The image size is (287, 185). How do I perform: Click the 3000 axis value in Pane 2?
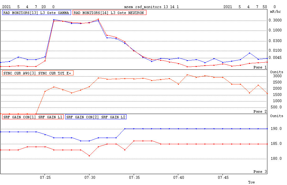click(x=277, y=76)
